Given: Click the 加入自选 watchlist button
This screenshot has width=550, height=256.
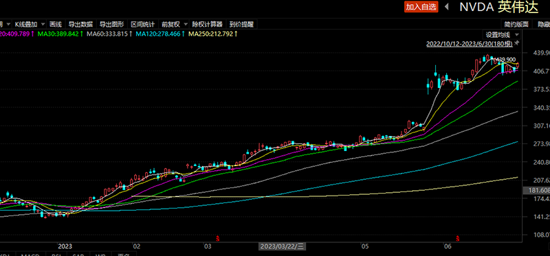Looking at the screenshot, I should [x=421, y=7].
